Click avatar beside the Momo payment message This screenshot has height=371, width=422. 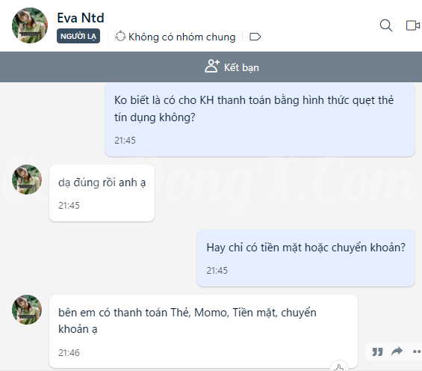[27, 310]
